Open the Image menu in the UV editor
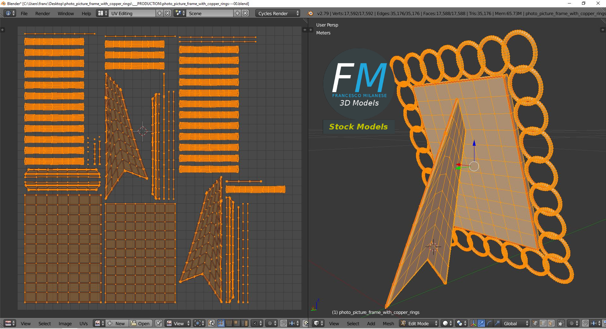Viewport: 606px width, 329px height. pos(65,323)
